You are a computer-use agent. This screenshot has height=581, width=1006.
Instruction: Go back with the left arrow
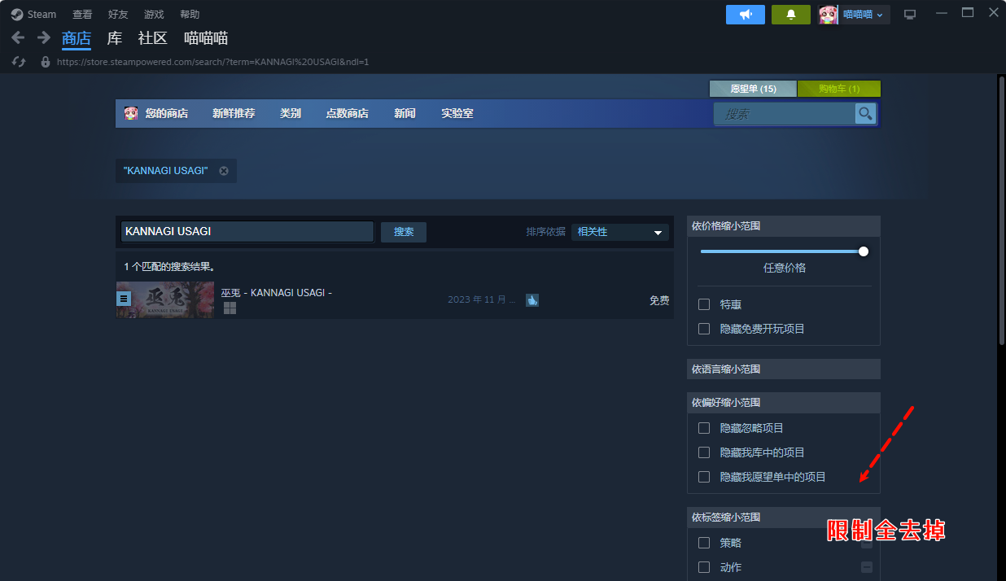(18, 37)
